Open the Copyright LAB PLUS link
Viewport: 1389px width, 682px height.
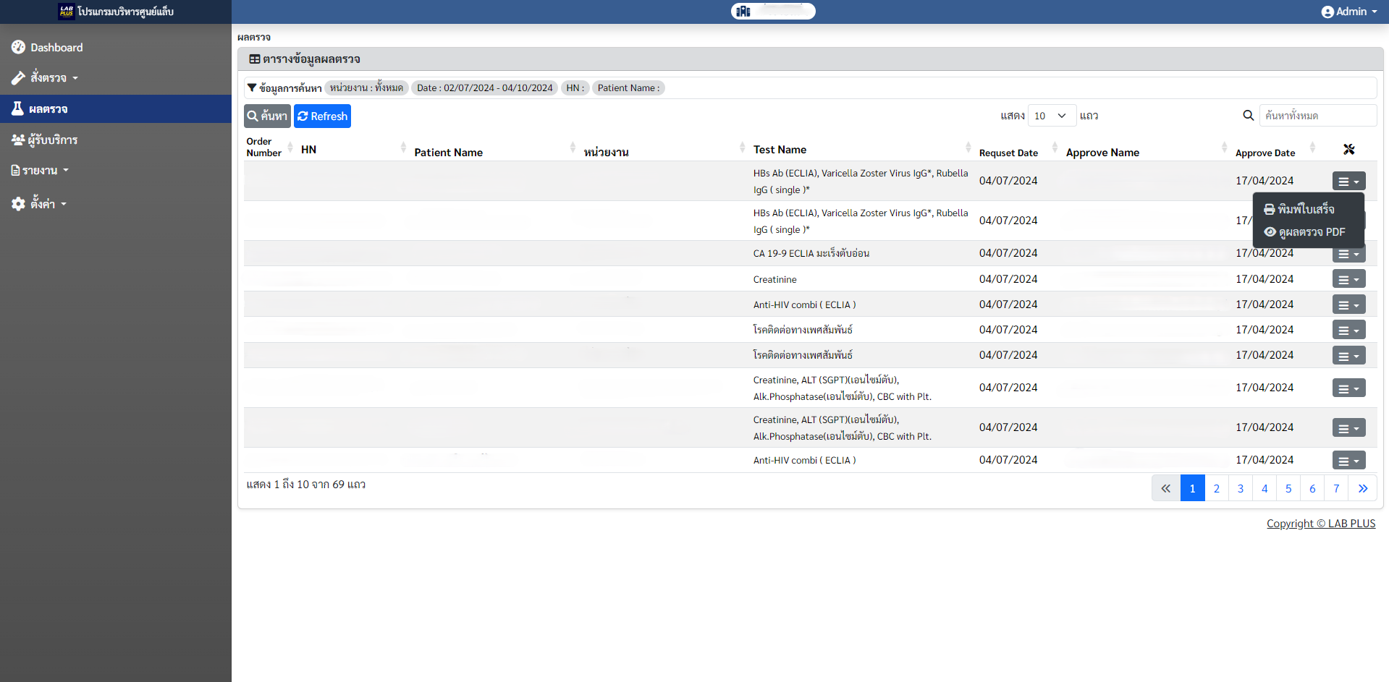tap(1320, 524)
